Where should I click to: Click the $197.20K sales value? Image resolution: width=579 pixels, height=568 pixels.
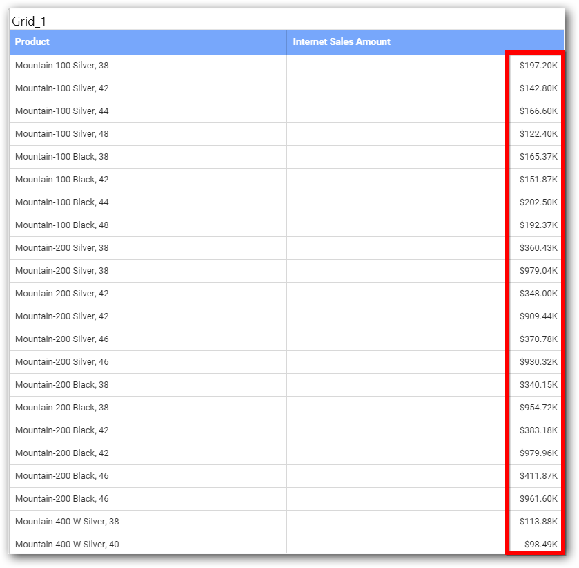coord(538,66)
